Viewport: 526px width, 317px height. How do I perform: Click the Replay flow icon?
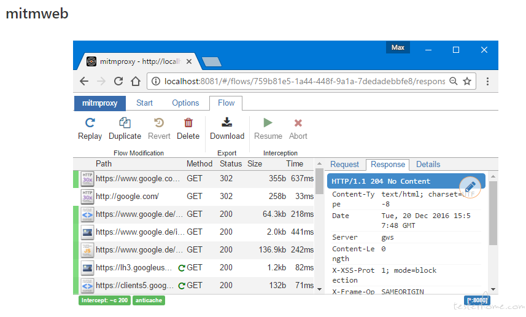pyautogui.click(x=90, y=123)
